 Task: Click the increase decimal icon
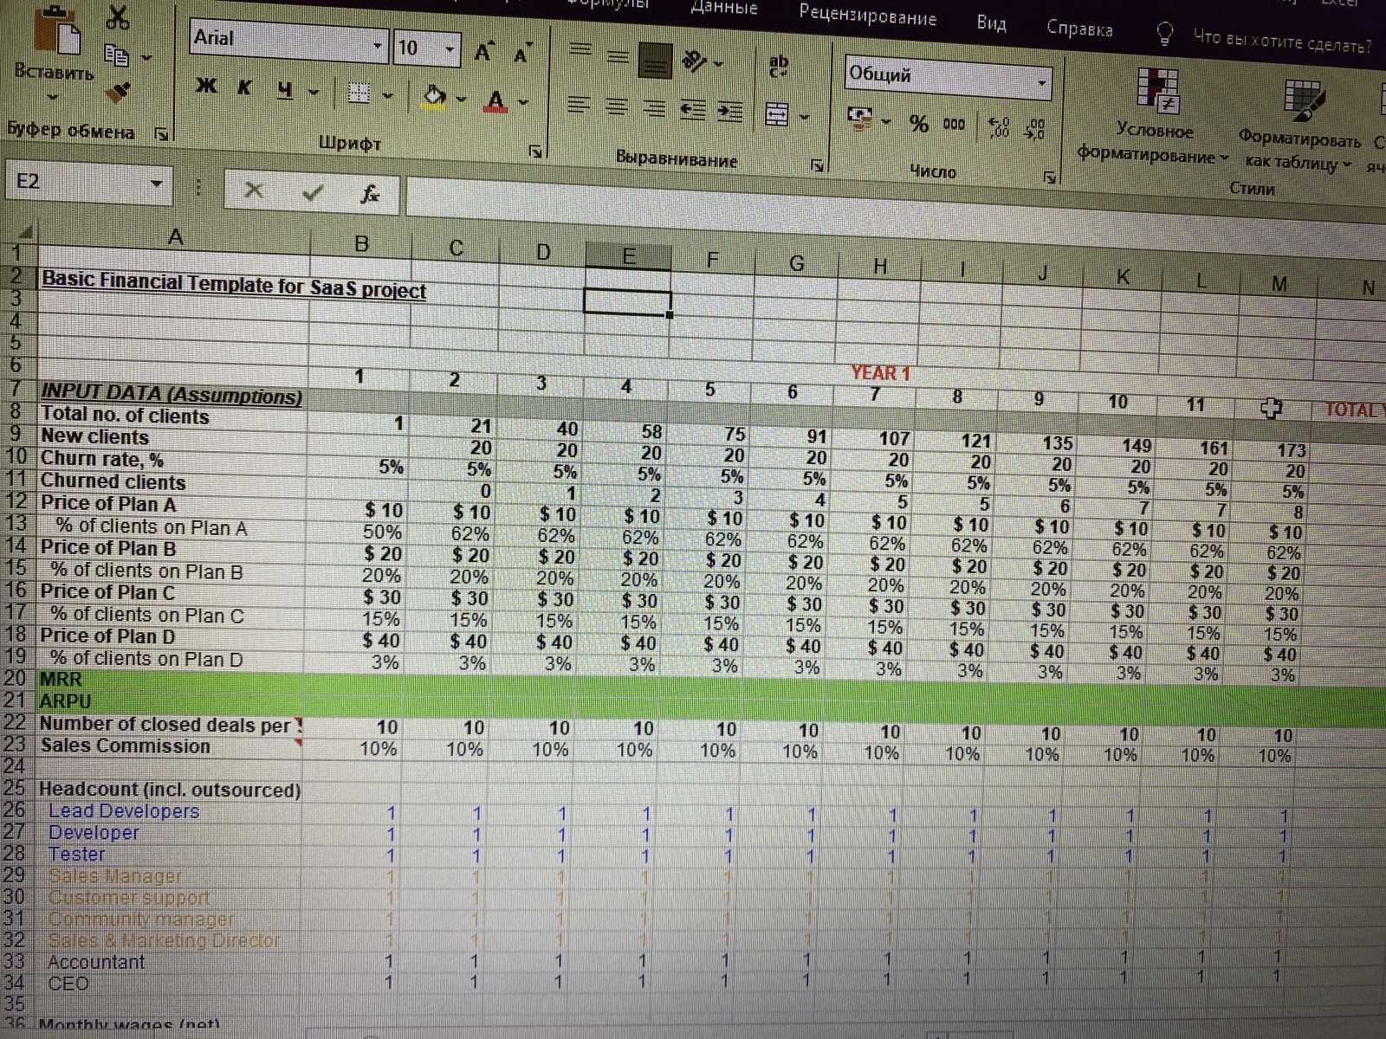[x=998, y=127]
